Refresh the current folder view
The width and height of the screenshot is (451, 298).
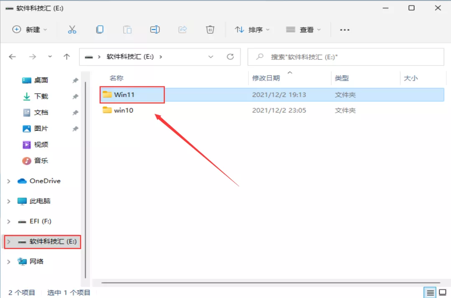(230, 57)
